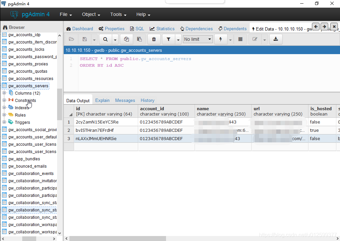Click the account_id column header

(166, 111)
